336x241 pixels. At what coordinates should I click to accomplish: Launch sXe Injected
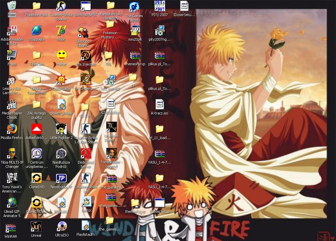coord(86,55)
